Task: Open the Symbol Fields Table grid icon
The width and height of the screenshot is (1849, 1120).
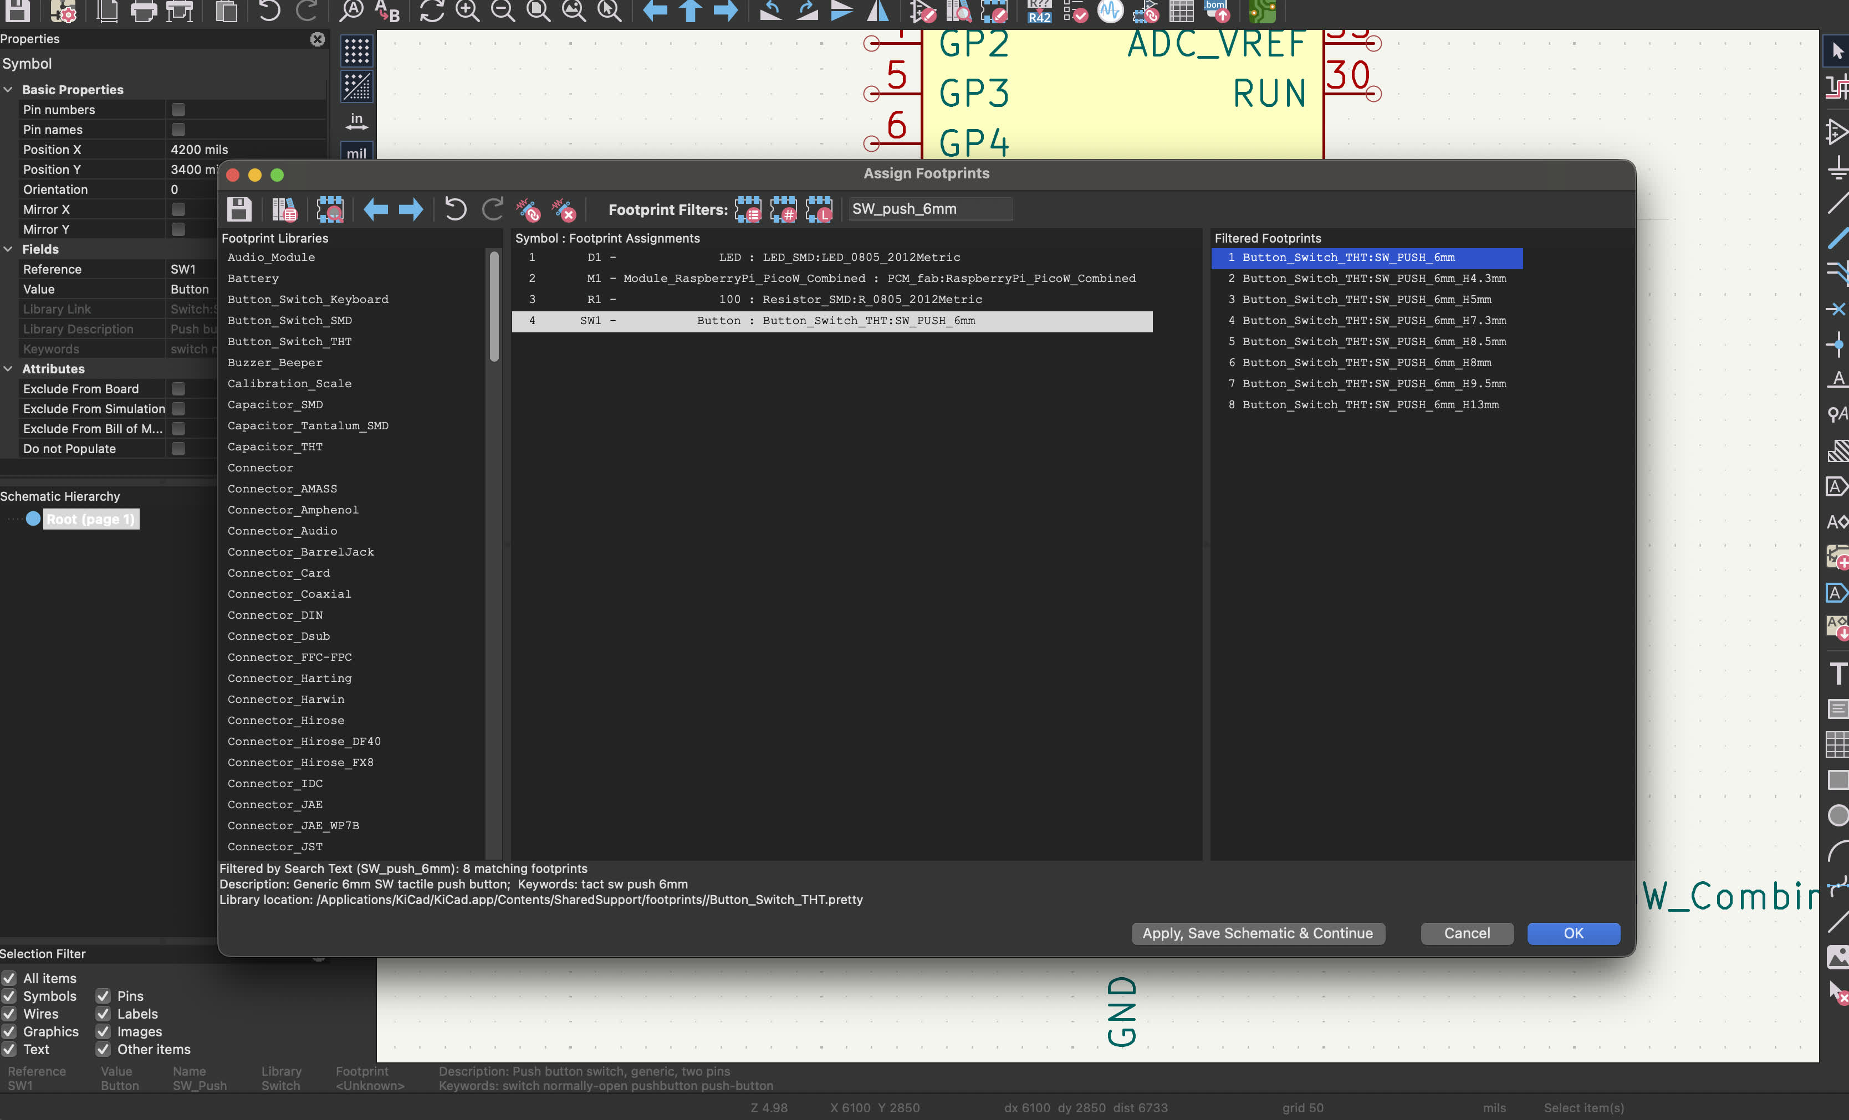Action: click(x=1182, y=11)
